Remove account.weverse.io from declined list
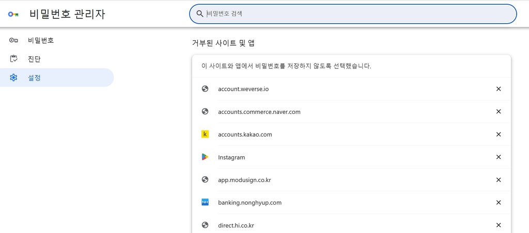This screenshot has height=233, width=529. click(x=499, y=89)
